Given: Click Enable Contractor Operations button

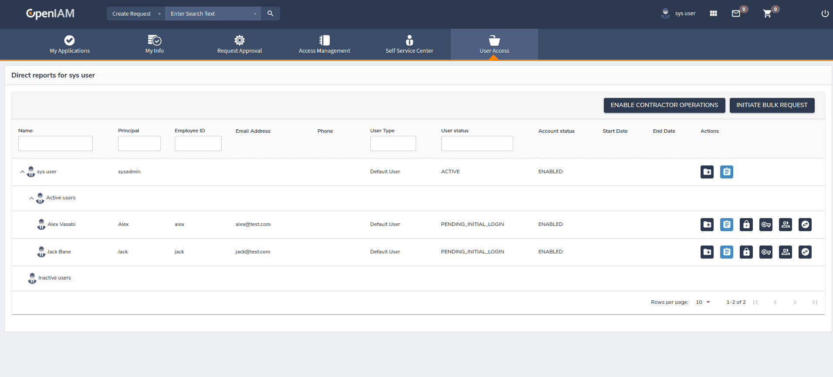Looking at the screenshot, I should [x=664, y=105].
